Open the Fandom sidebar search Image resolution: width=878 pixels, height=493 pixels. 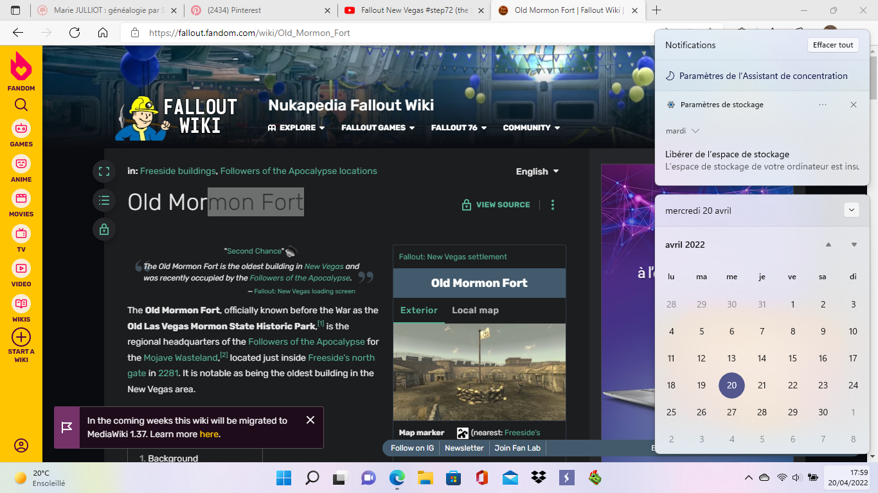(x=21, y=105)
